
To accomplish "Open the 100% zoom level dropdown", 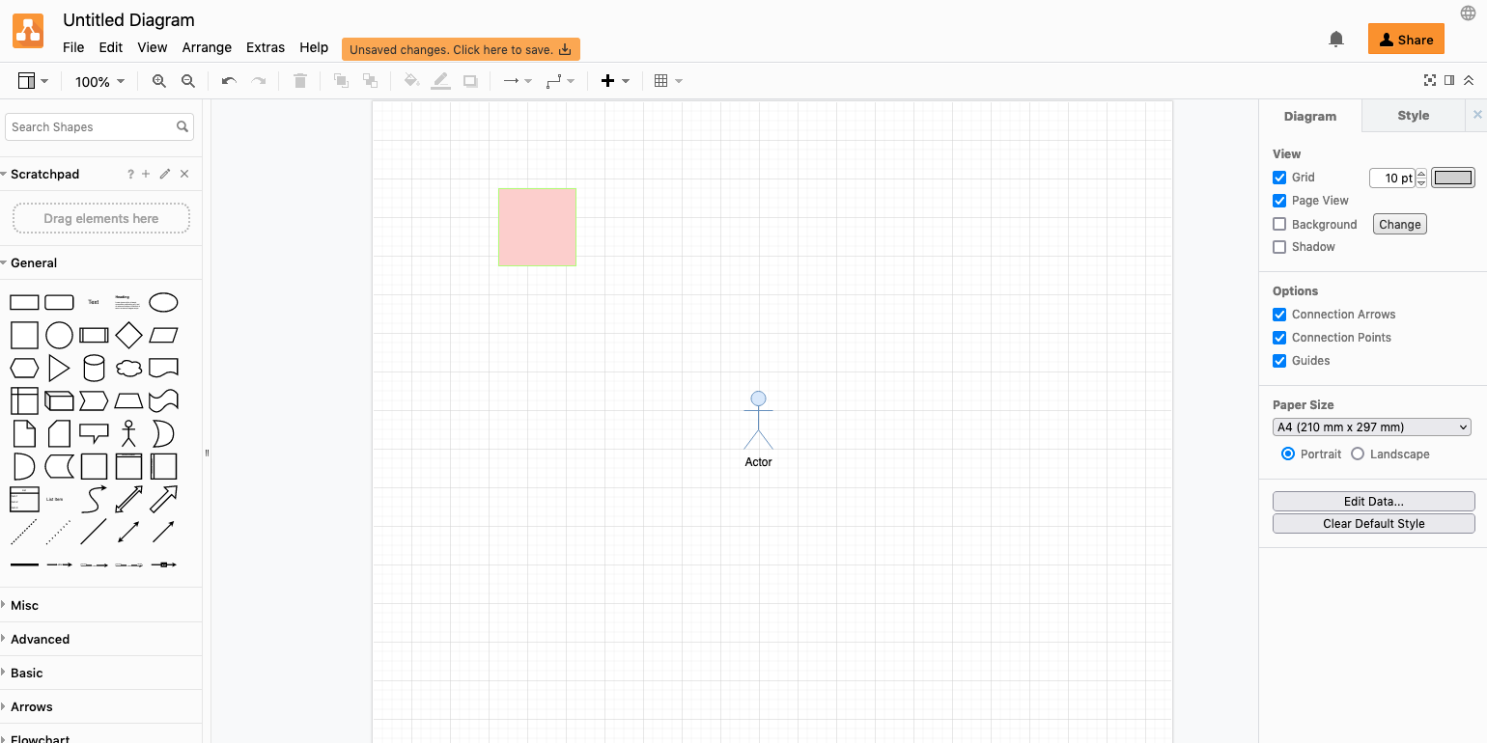I will pyautogui.click(x=100, y=82).
